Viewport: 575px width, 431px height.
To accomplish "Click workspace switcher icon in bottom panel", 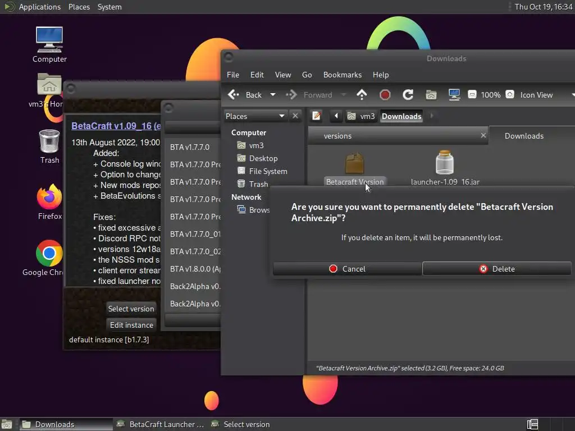I will (x=532, y=424).
